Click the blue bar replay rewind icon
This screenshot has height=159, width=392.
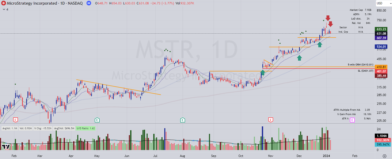pos(89,3)
